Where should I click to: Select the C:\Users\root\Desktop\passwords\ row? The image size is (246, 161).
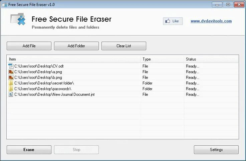pos(123,89)
